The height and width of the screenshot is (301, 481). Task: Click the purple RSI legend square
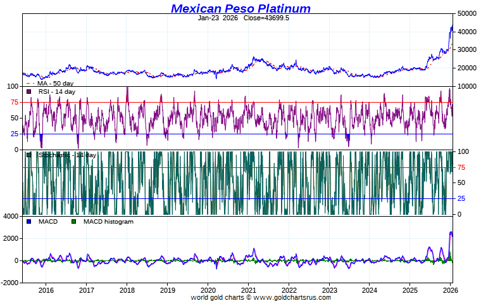[29, 91]
